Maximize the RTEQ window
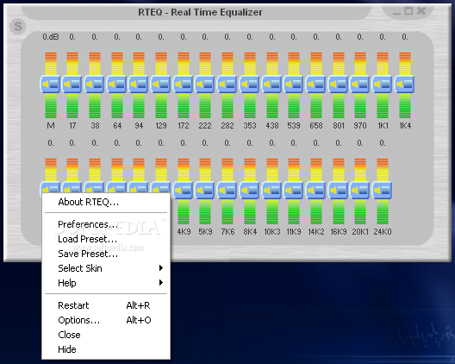 point(408,11)
